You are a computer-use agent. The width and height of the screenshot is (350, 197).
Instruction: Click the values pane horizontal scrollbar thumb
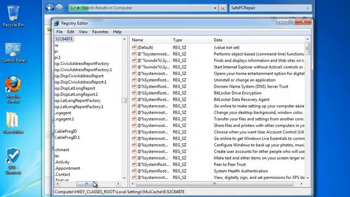click(x=214, y=184)
